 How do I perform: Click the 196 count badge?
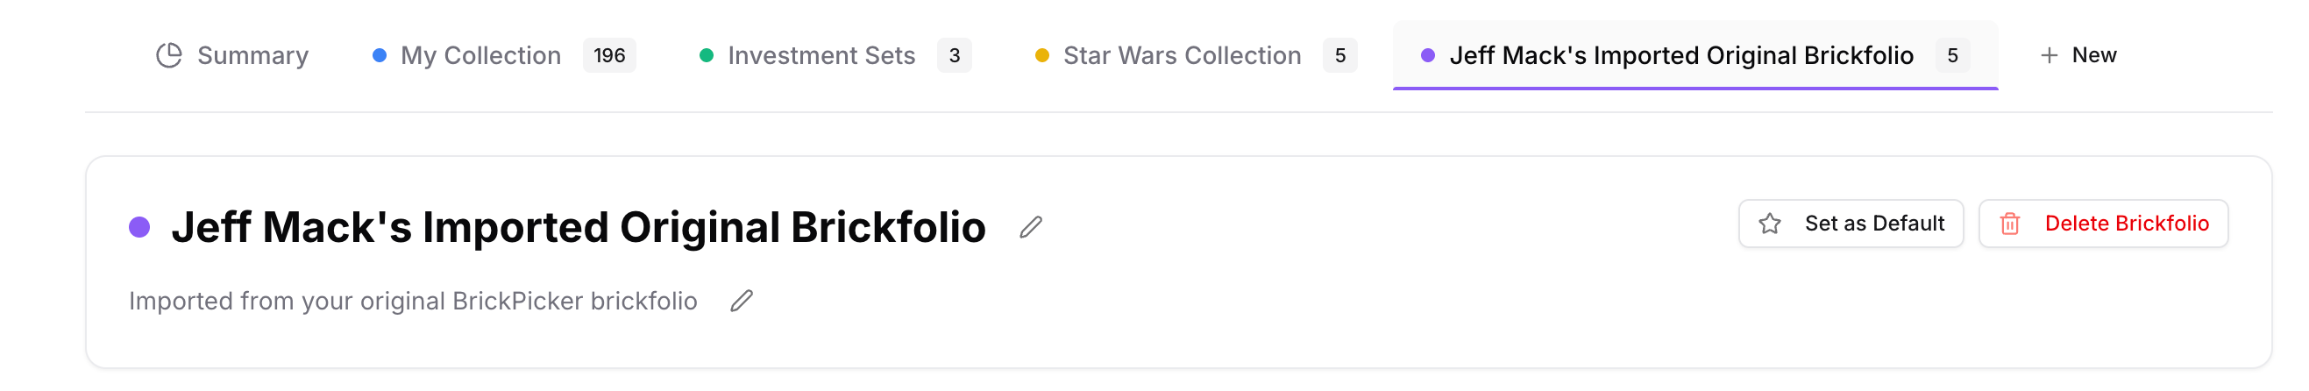[x=608, y=55]
